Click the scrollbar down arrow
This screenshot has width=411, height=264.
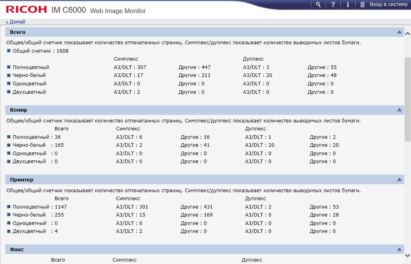point(407,255)
